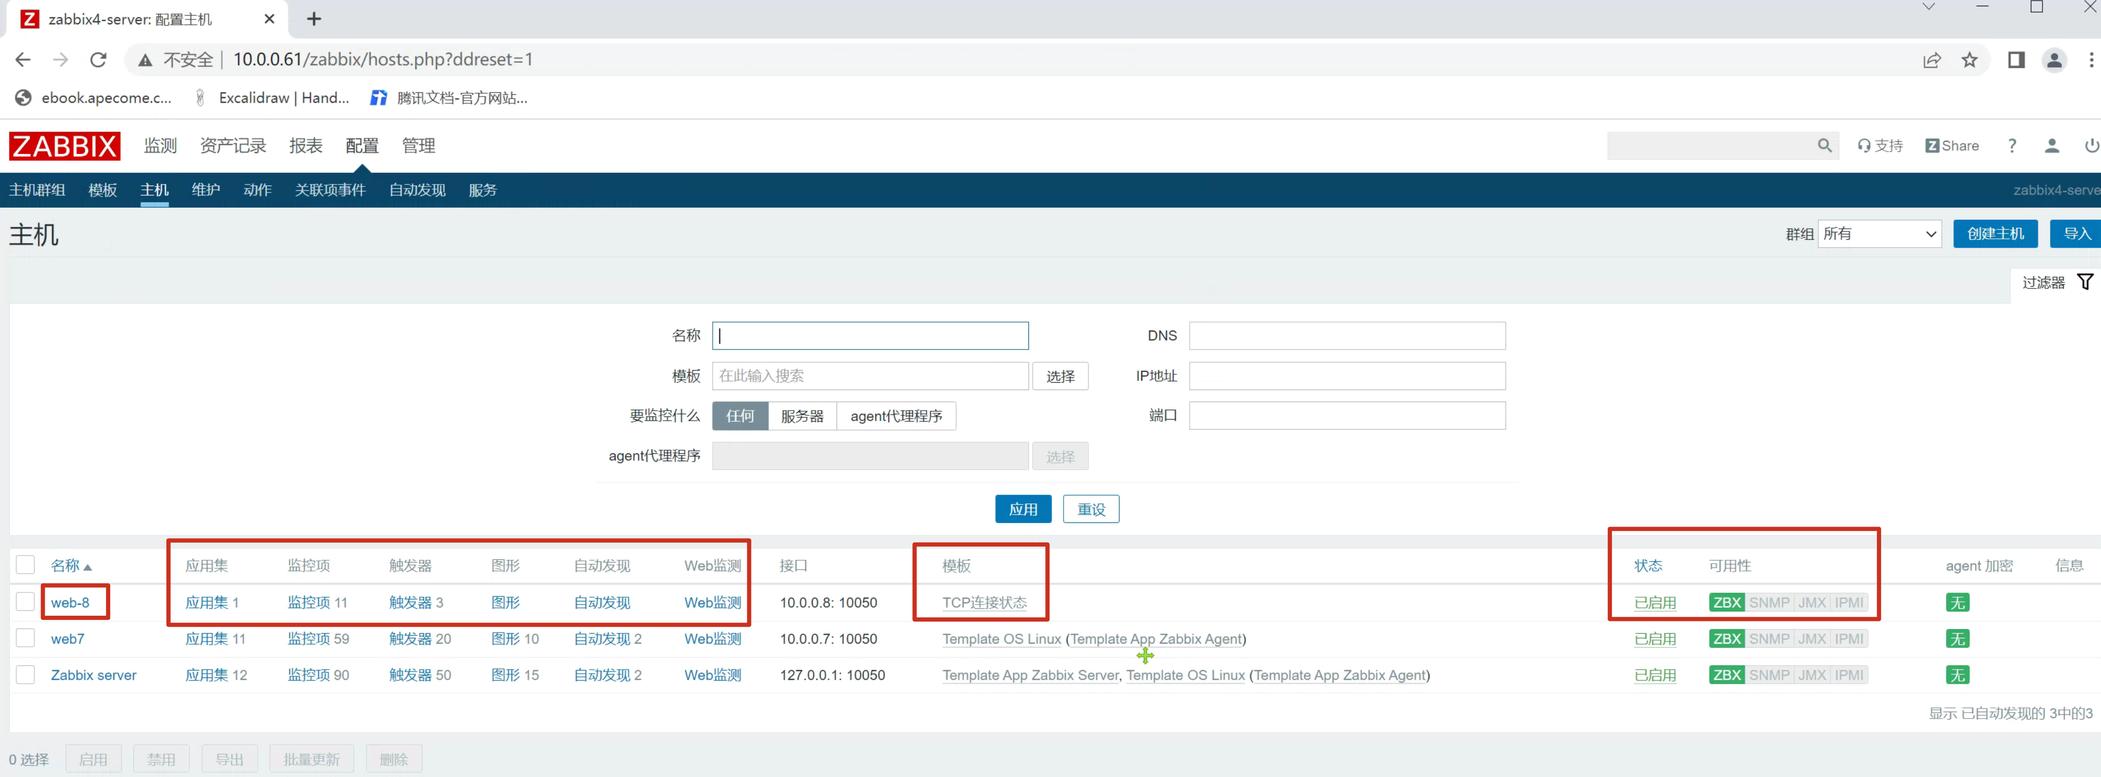The height and width of the screenshot is (777, 2101).
Task: Toggle the select-all hosts checkbox
Action: (25, 564)
